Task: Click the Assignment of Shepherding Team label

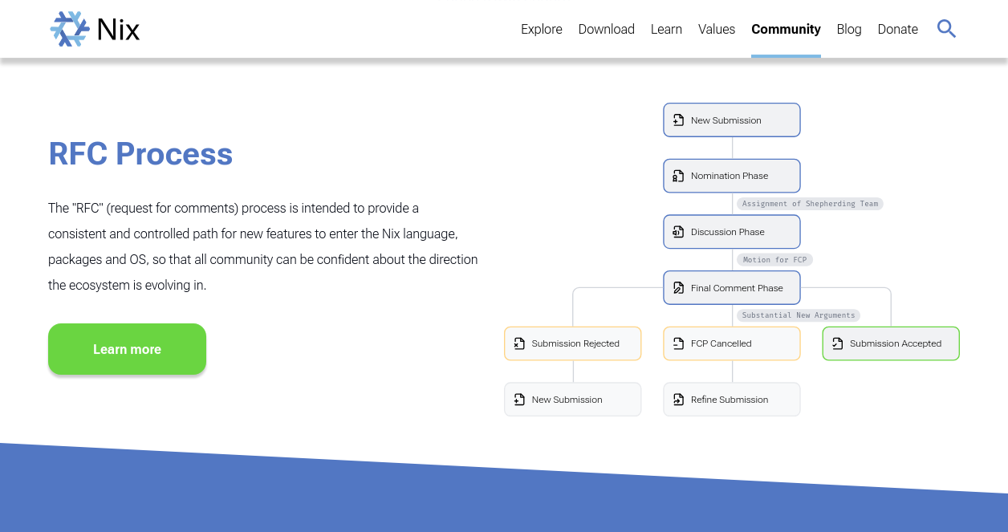Action: [x=810, y=203]
